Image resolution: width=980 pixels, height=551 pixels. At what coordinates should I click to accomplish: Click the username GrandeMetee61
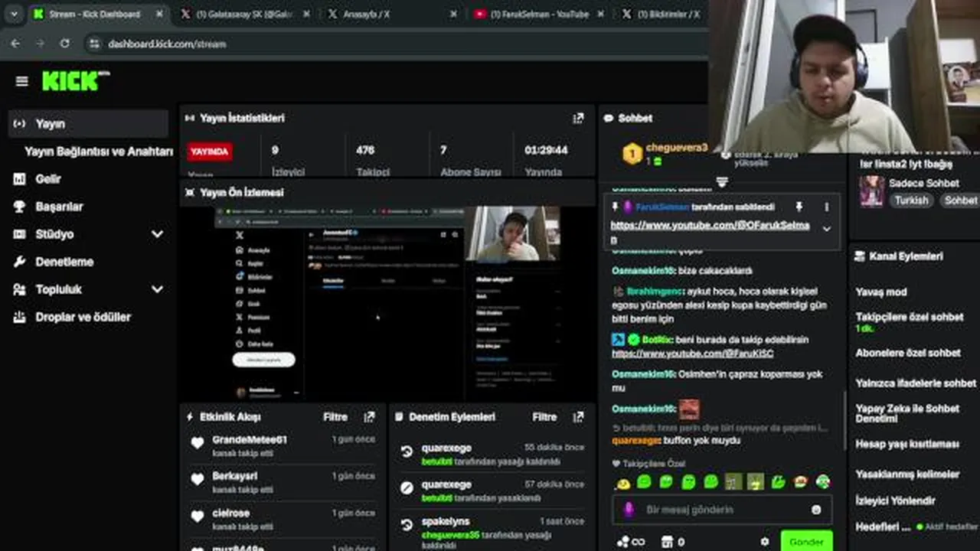[x=250, y=440]
